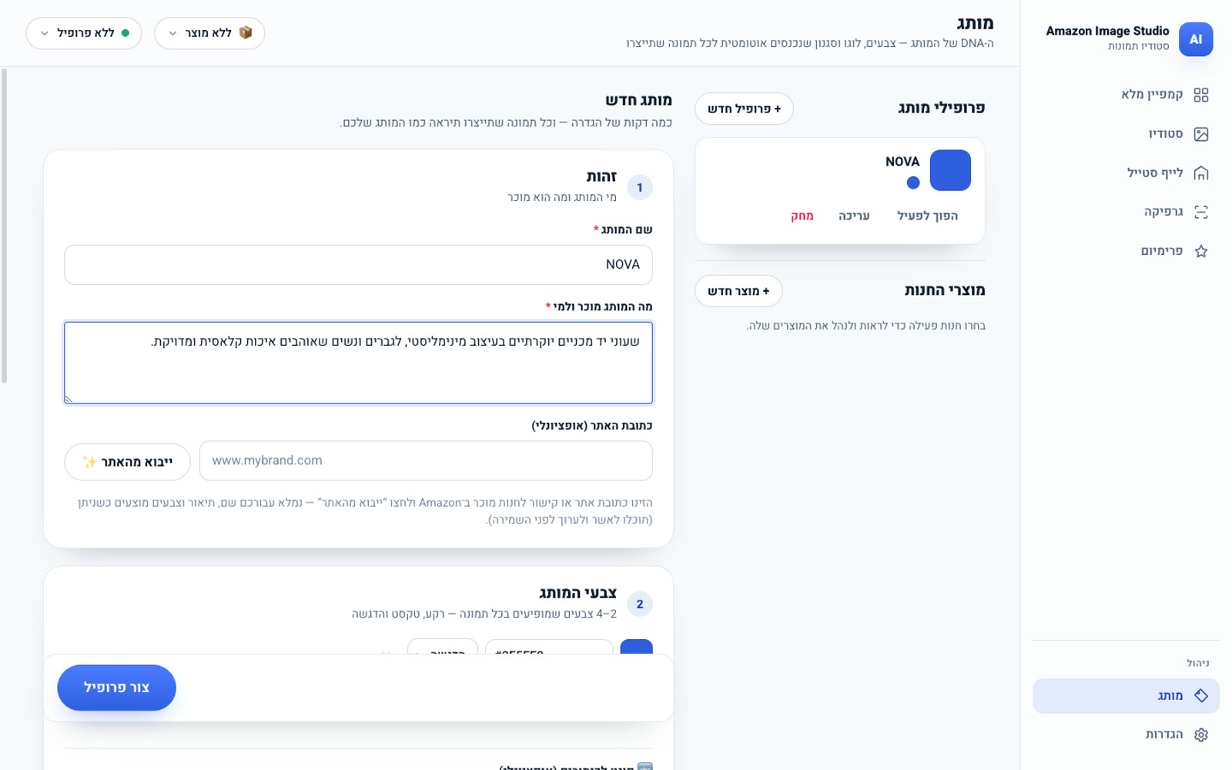Click the step 1 number badge
Screen dimensions: 1232x770
coord(640,188)
